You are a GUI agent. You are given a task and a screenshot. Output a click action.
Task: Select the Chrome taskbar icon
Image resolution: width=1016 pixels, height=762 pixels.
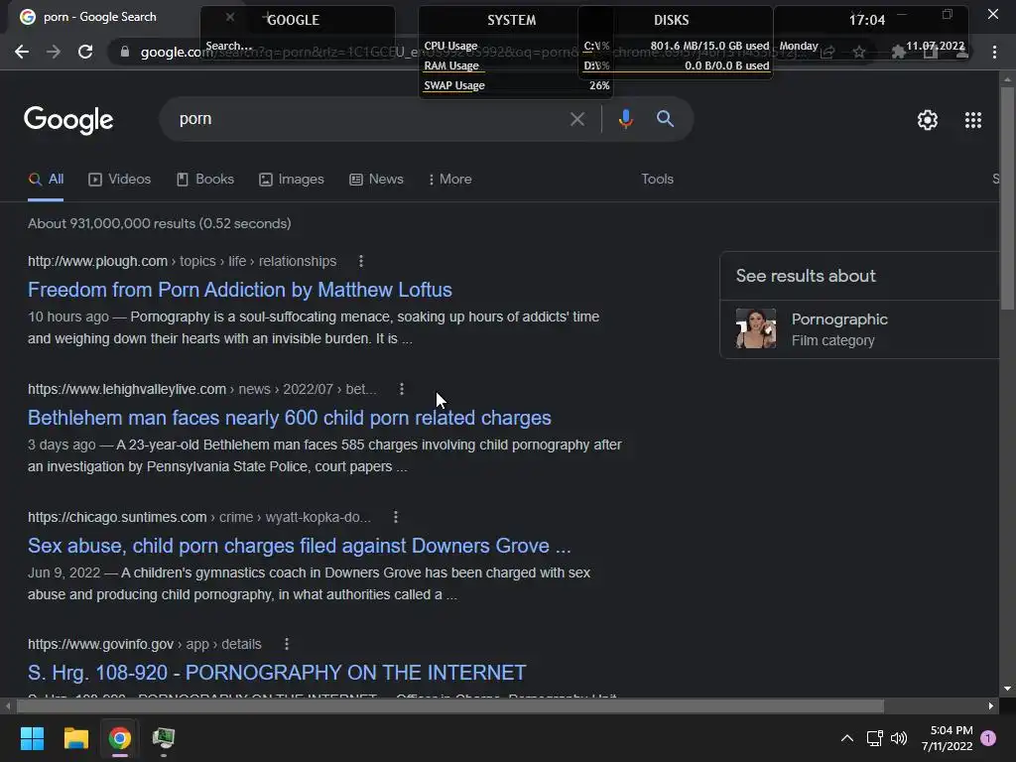tap(120, 738)
